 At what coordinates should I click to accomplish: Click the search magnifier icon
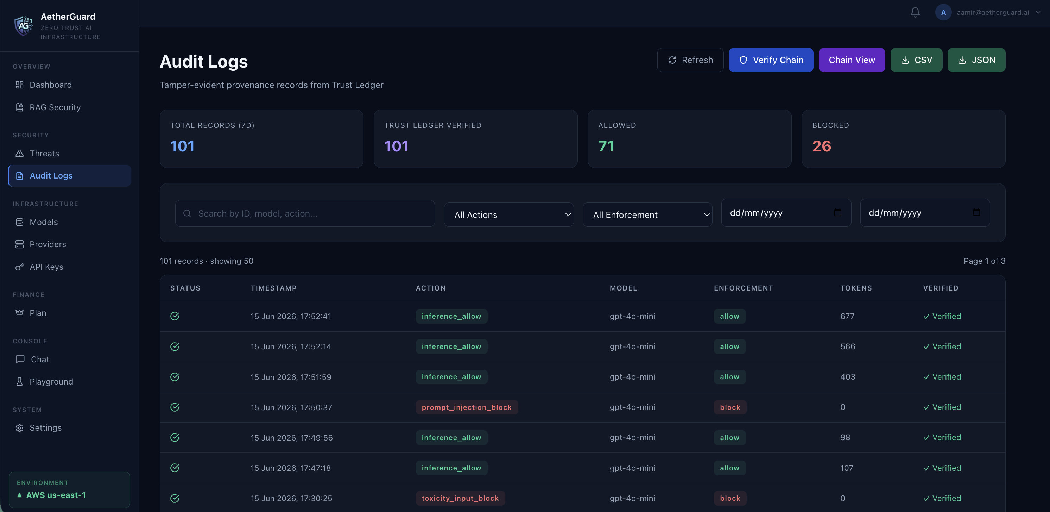point(187,213)
